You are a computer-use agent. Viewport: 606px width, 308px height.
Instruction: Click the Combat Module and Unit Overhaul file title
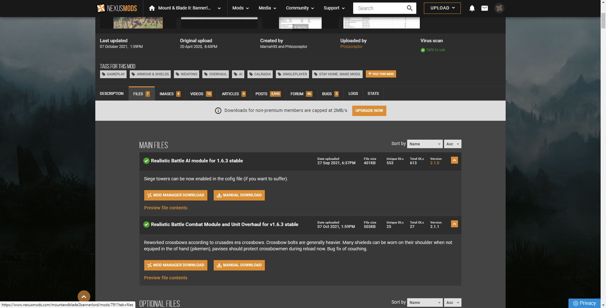[x=224, y=224]
